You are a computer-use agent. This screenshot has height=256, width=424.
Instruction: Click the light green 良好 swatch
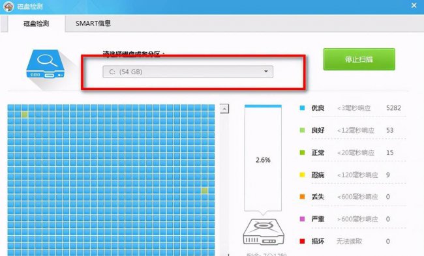click(302, 130)
